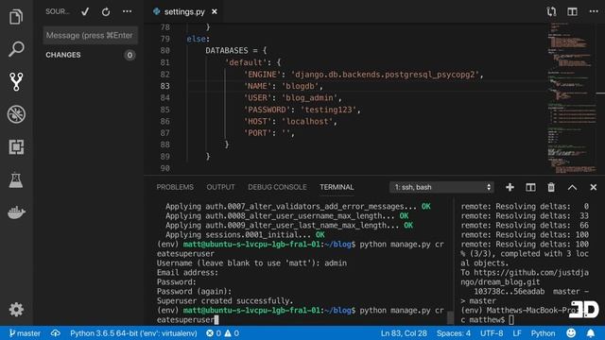Screen dimensions: 605x340
Task: Open the Extensions view
Action: pyautogui.click(x=16, y=147)
